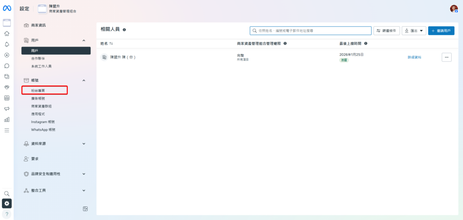
Task: Open notifications bell in left rail
Action: [x=7, y=44]
